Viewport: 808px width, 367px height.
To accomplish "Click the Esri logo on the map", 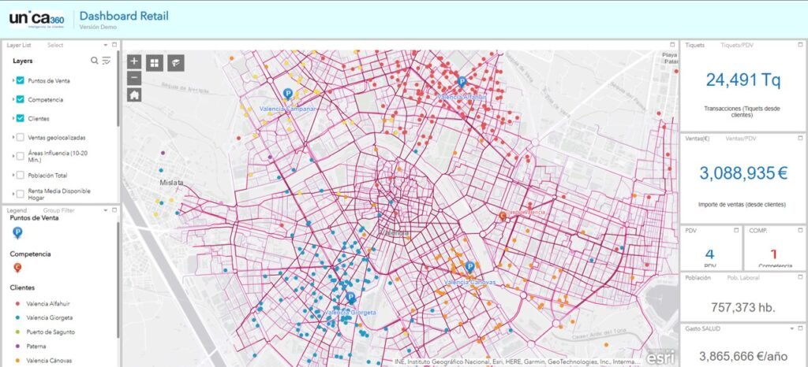I will 660,356.
